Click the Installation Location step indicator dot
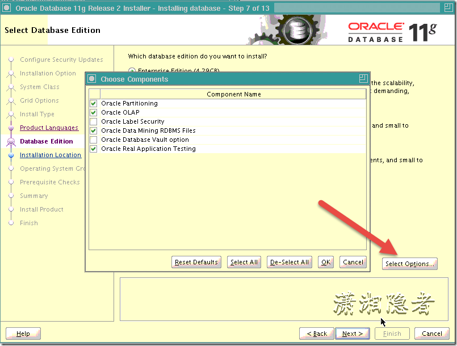Viewport: 457px width, 346px height. [10, 155]
